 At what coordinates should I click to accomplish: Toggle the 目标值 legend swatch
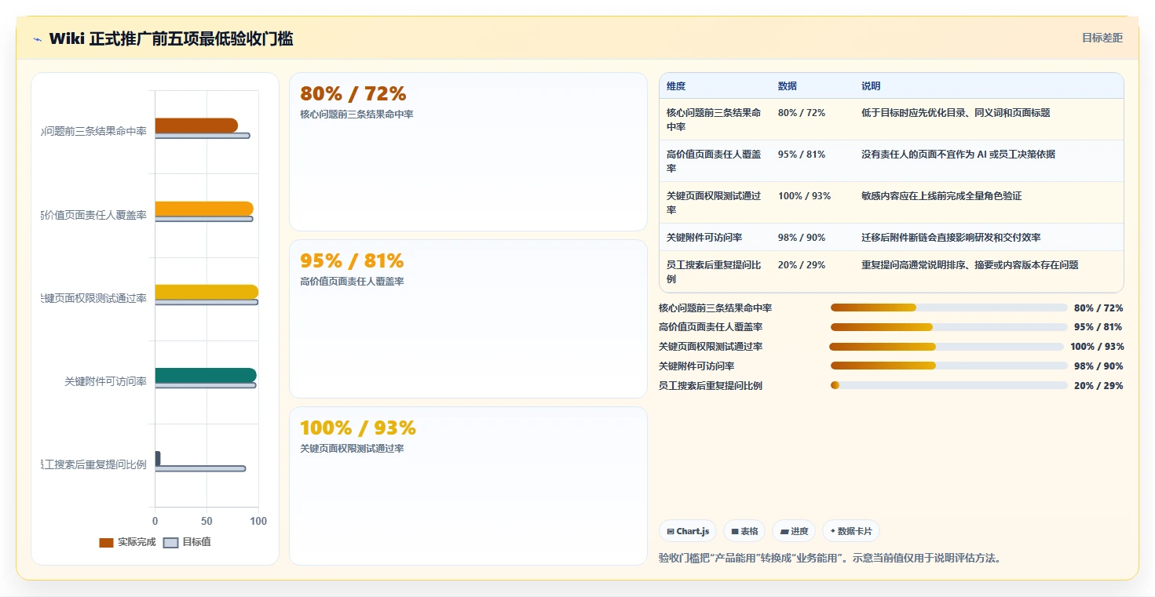pyautogui.click(x=170, y=542)
